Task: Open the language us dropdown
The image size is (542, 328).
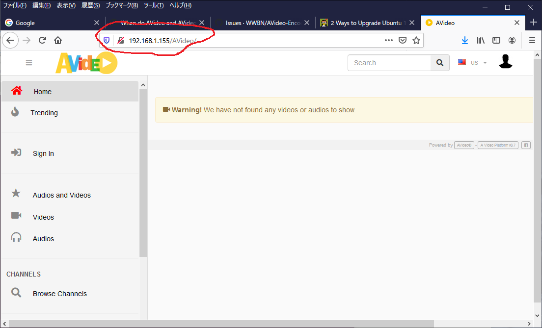Action: [x=472, y=62]
